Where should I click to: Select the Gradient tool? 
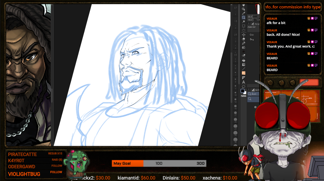point(244,65)
